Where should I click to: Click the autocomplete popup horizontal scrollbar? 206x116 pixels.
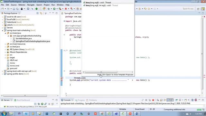[101, 72]
